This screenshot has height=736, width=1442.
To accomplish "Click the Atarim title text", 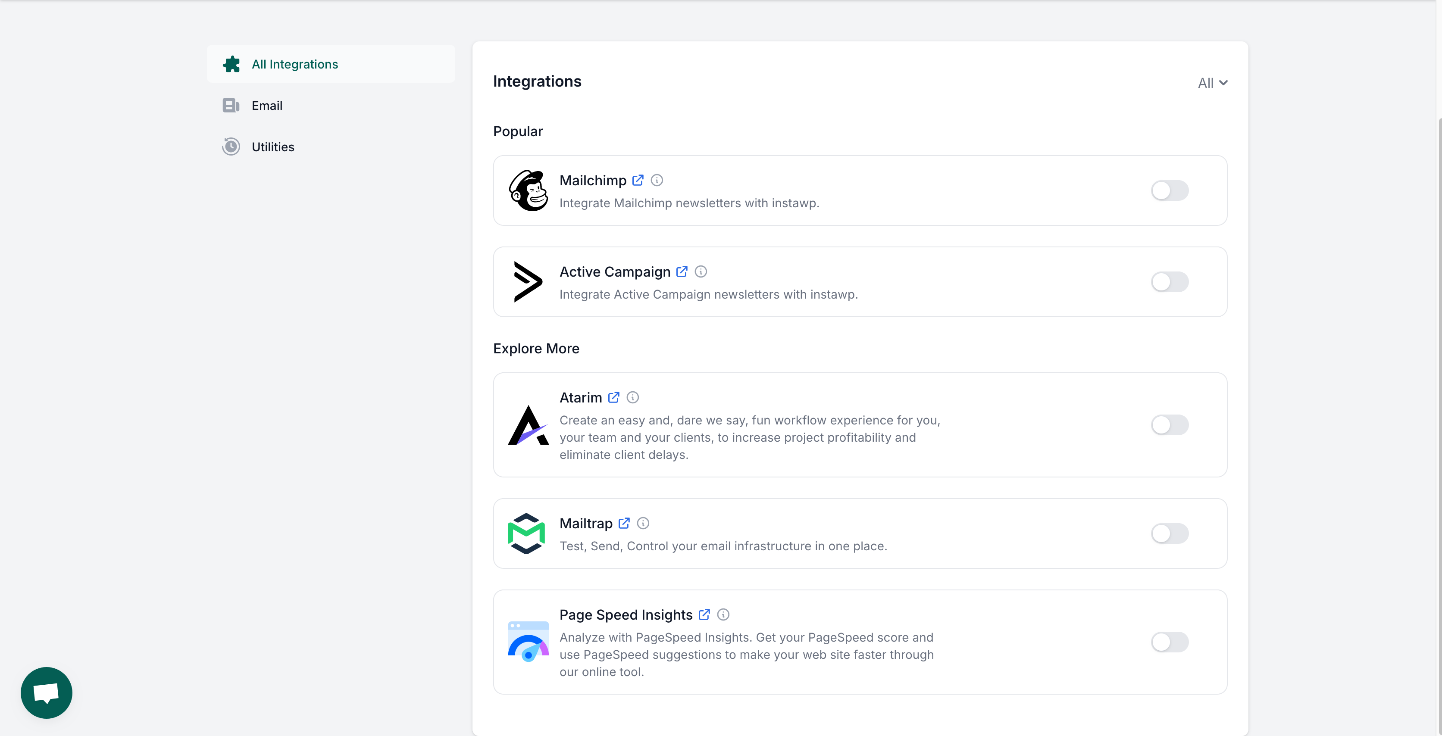I will tap(581, 397).
